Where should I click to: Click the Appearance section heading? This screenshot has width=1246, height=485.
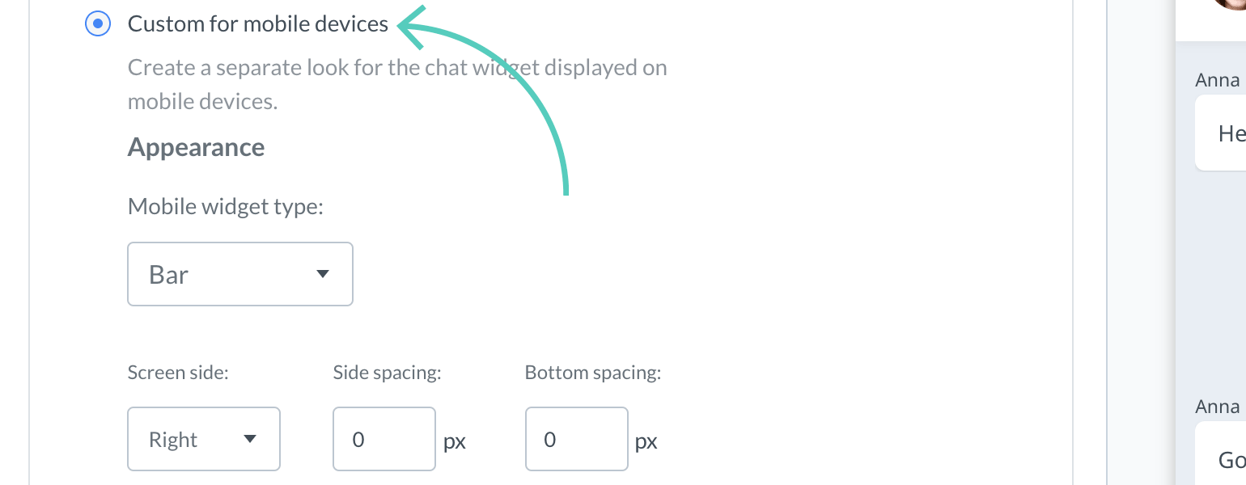196,147
